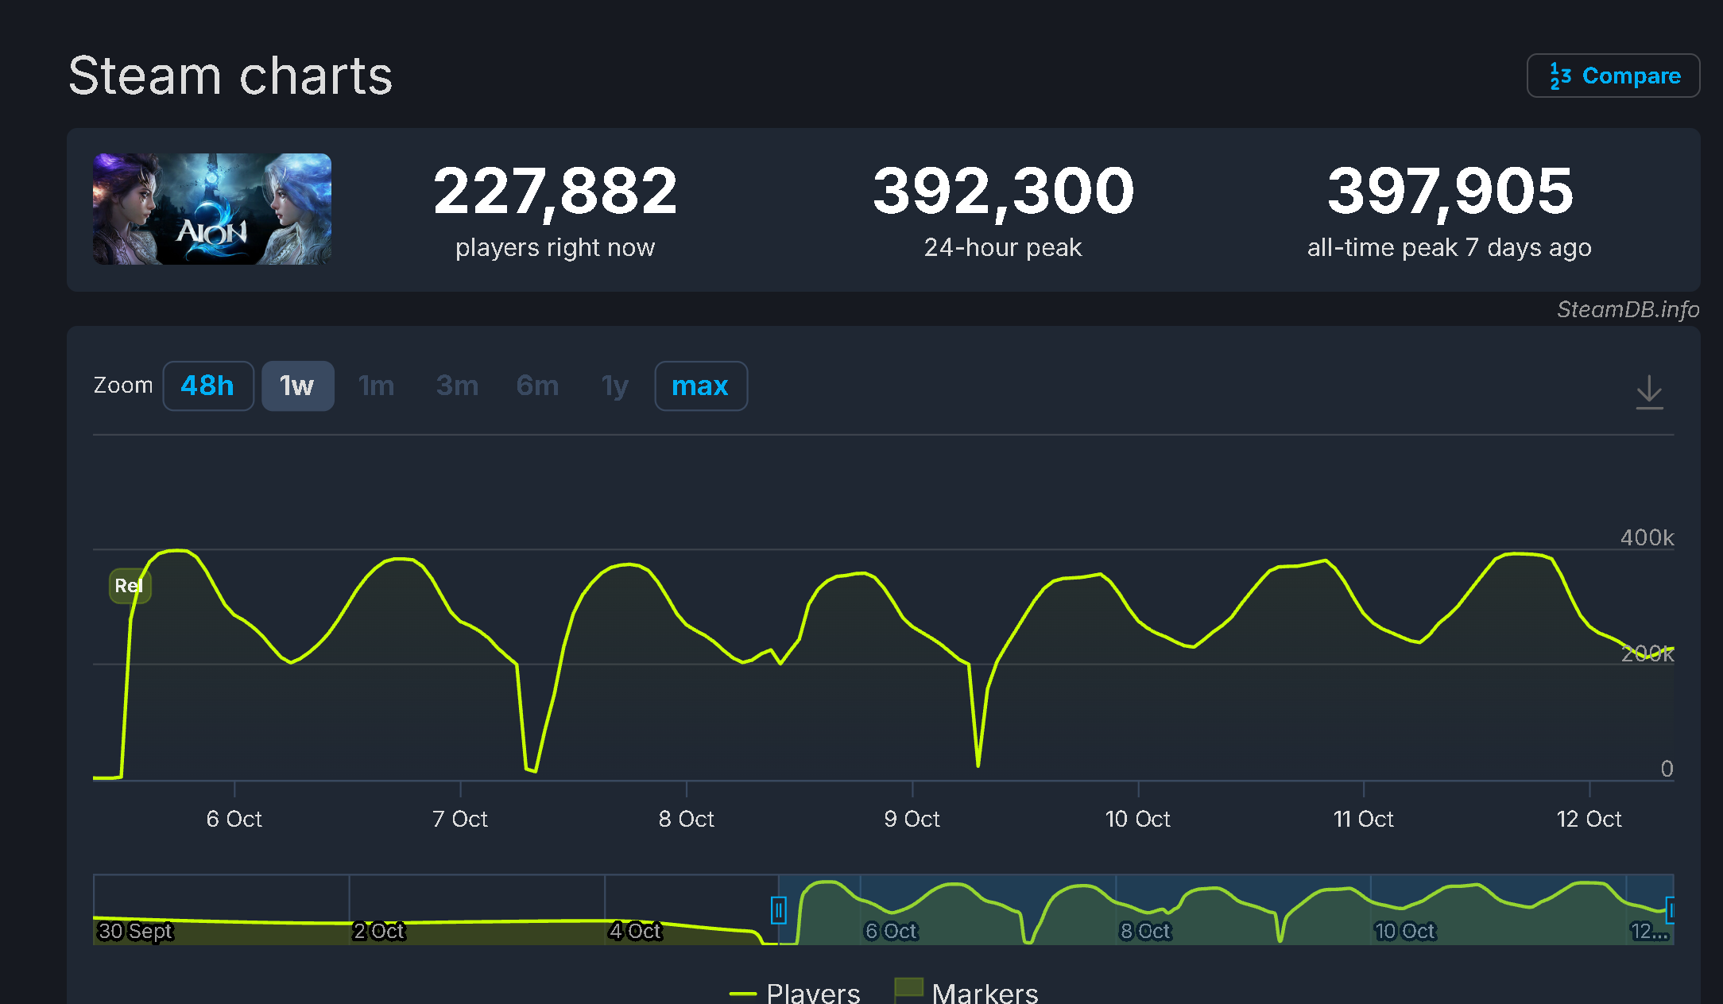Click the 9 Oct main axis label

pos(912,819)
